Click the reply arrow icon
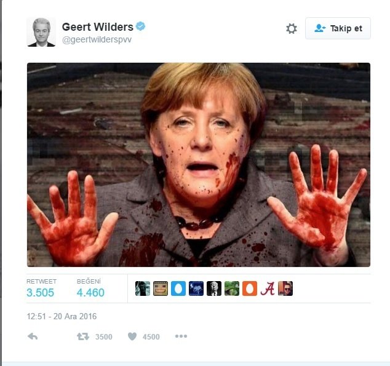390x366 pixels. 33,336
